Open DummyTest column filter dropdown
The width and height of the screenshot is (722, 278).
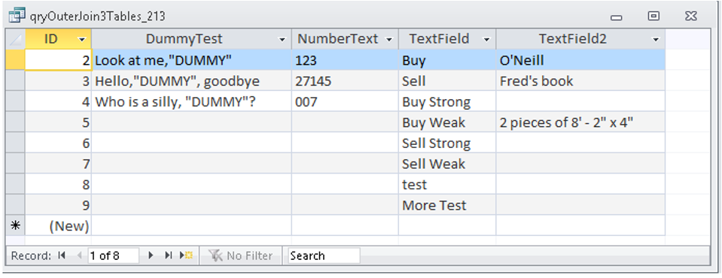click(x=282, y=40)
